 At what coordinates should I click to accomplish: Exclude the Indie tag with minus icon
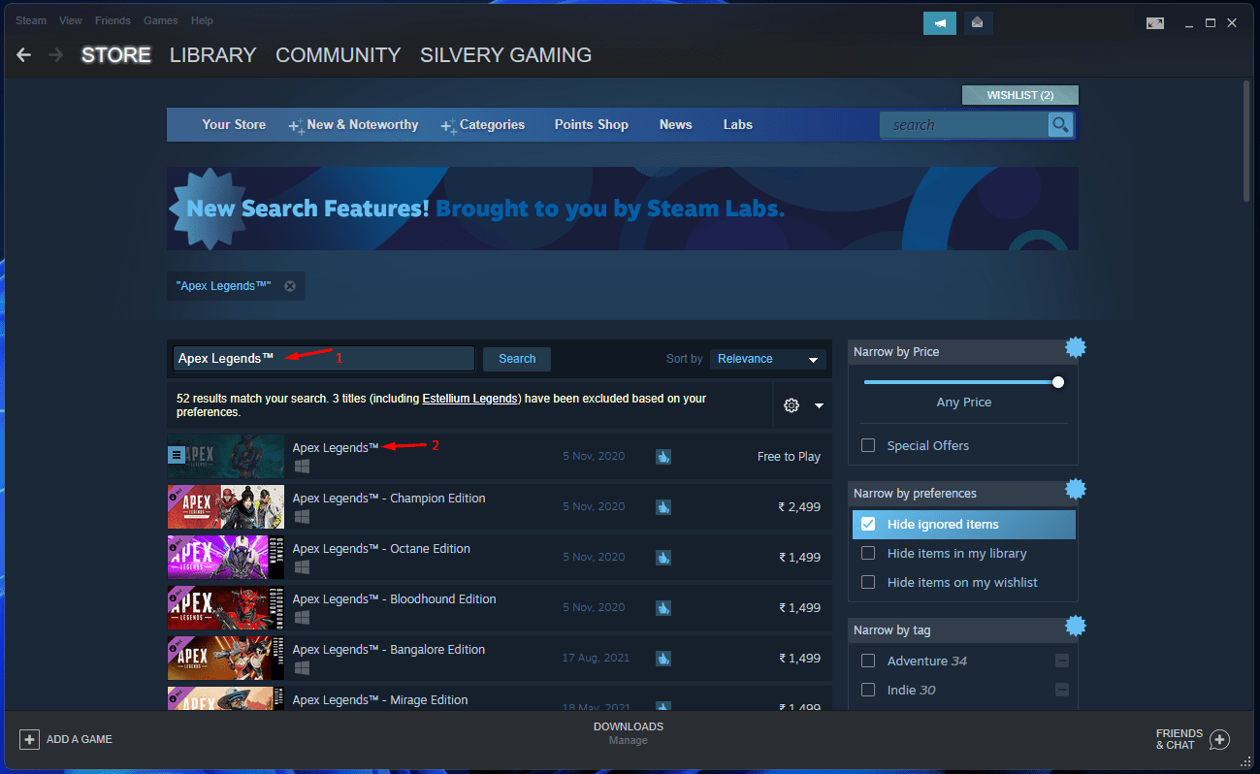coord(1062,690)
